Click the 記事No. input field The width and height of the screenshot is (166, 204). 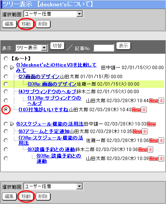point(104,48)
